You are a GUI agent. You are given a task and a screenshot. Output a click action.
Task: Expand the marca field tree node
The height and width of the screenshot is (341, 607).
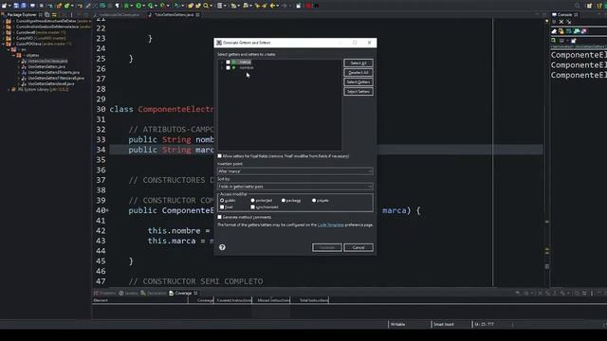pyautogui.click(x=222, y=62)
